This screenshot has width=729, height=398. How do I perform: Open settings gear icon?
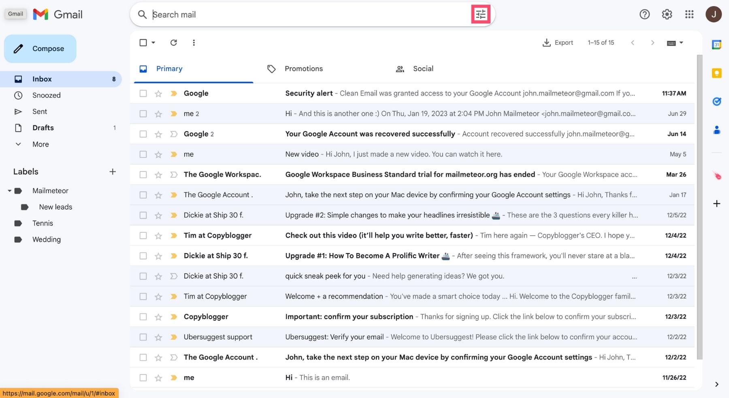667,15
